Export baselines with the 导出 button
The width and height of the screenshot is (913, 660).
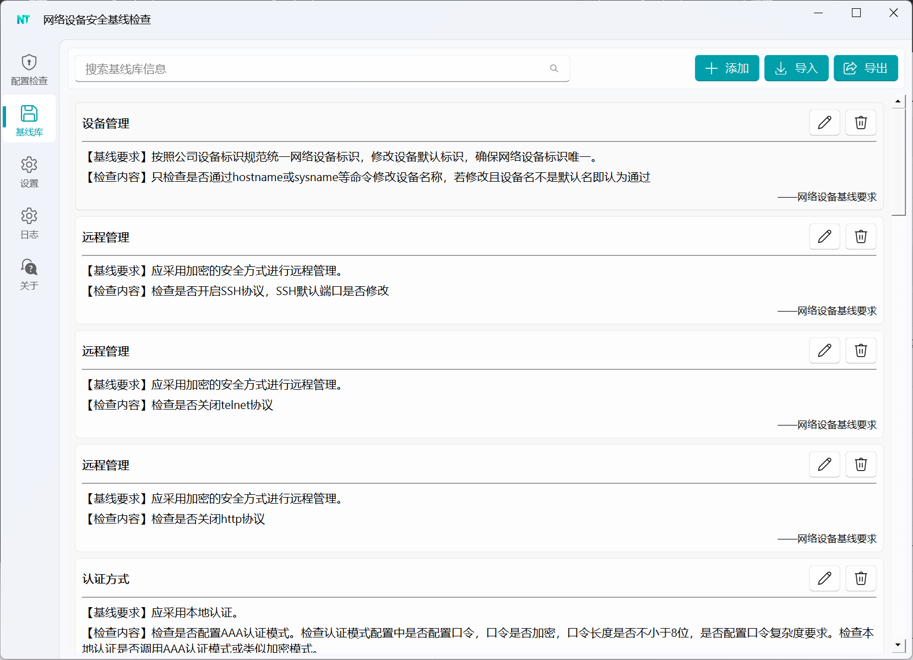866,68
